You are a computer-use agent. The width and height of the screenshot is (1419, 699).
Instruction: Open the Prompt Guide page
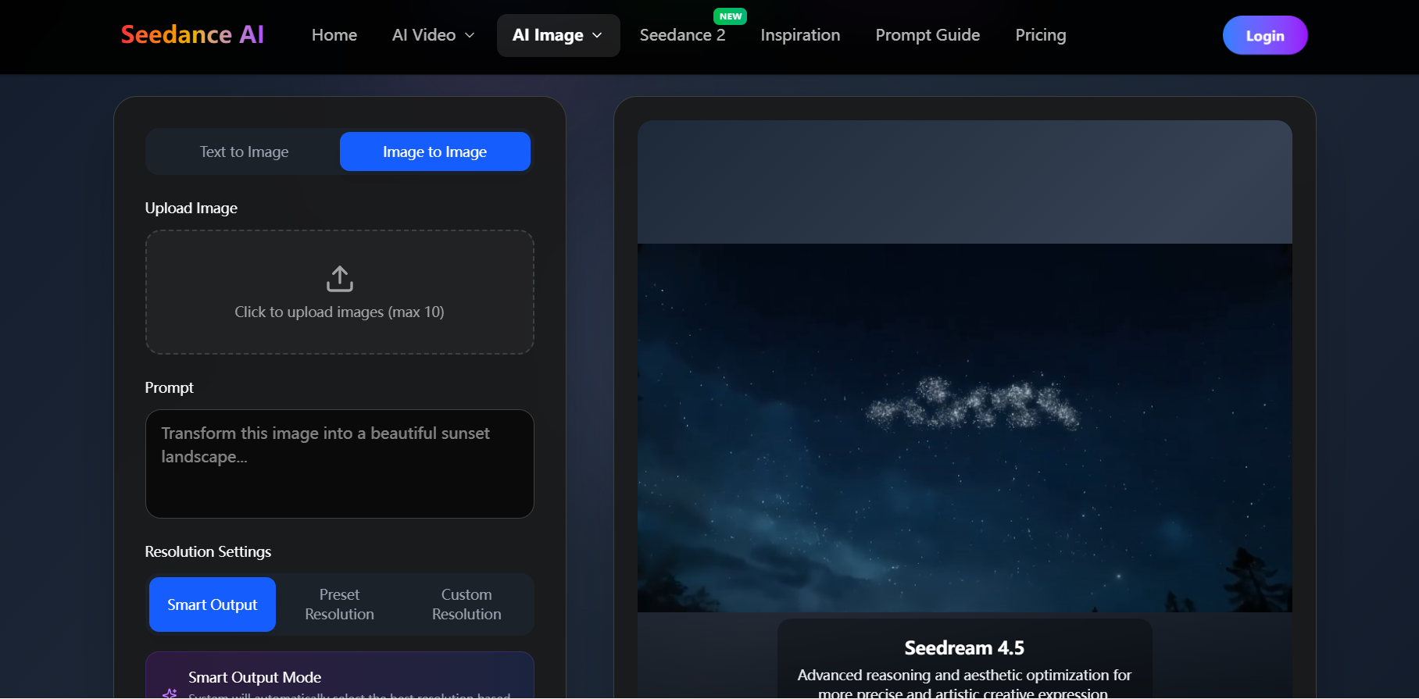pos(928,35)
